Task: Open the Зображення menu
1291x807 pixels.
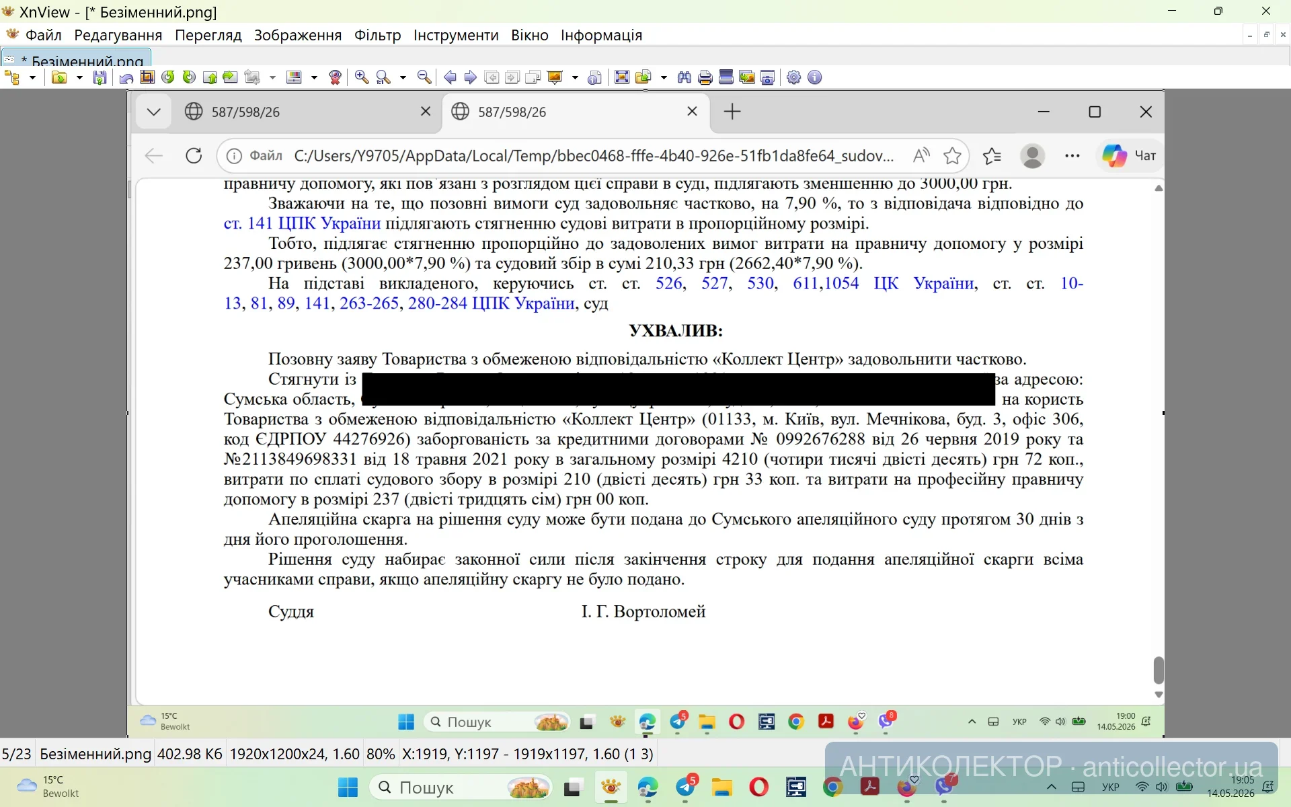Action: [298, 35]
